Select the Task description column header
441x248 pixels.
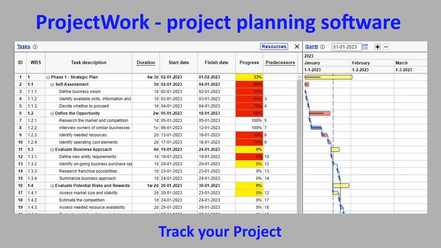pyautogui.click(x=89, y=63)
